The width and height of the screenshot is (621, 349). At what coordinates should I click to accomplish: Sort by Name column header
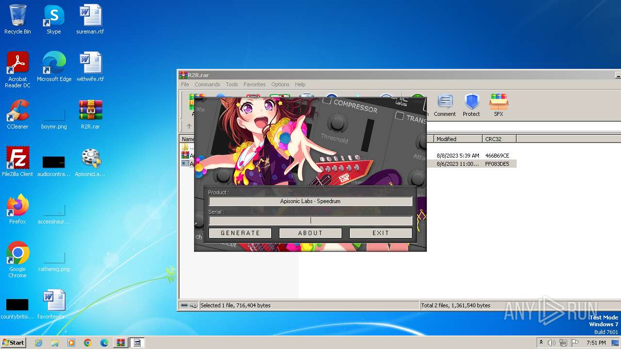click(187, 139)
